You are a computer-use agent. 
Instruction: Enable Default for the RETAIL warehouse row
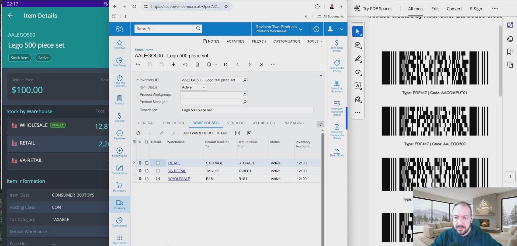click(158, 163)
